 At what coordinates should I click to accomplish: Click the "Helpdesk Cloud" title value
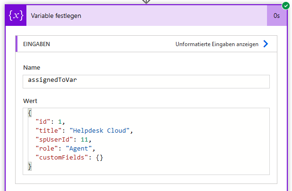pyautogui.click(x=100, y=131)
